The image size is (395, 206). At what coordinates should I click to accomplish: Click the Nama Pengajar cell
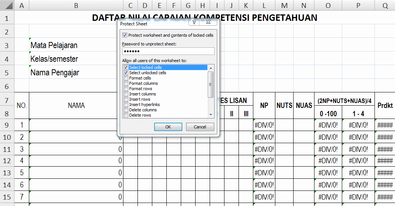[x=76, y=73]
